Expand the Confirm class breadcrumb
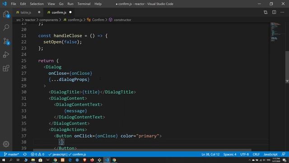The image size is (289, 163). [96, 20]
